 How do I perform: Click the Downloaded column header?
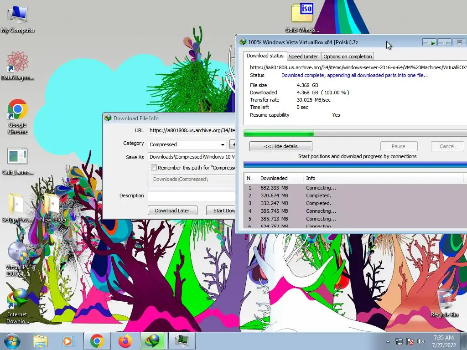click(280, 178)
